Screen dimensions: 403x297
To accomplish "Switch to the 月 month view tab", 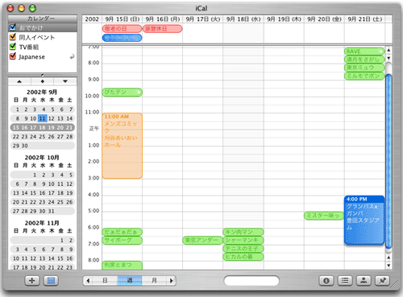I will click(154, 281).
